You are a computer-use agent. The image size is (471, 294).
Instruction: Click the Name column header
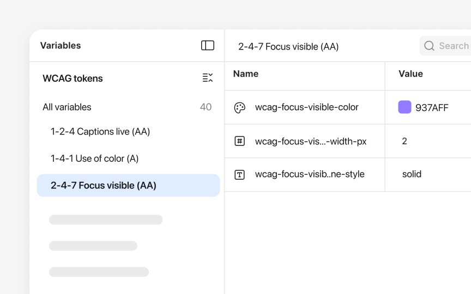click(x=246, y=74)
